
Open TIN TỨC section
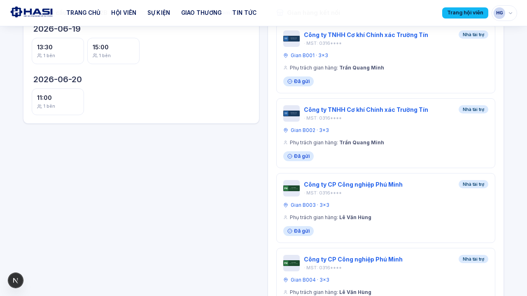pos(245,13)
